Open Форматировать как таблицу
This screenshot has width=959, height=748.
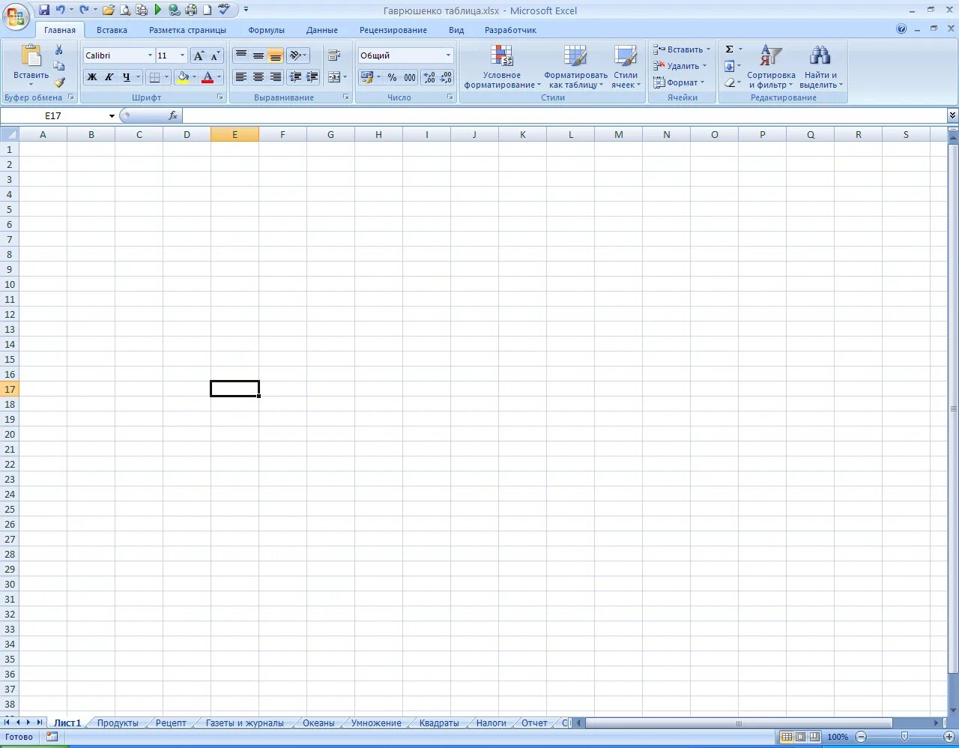tap(575, 67)
